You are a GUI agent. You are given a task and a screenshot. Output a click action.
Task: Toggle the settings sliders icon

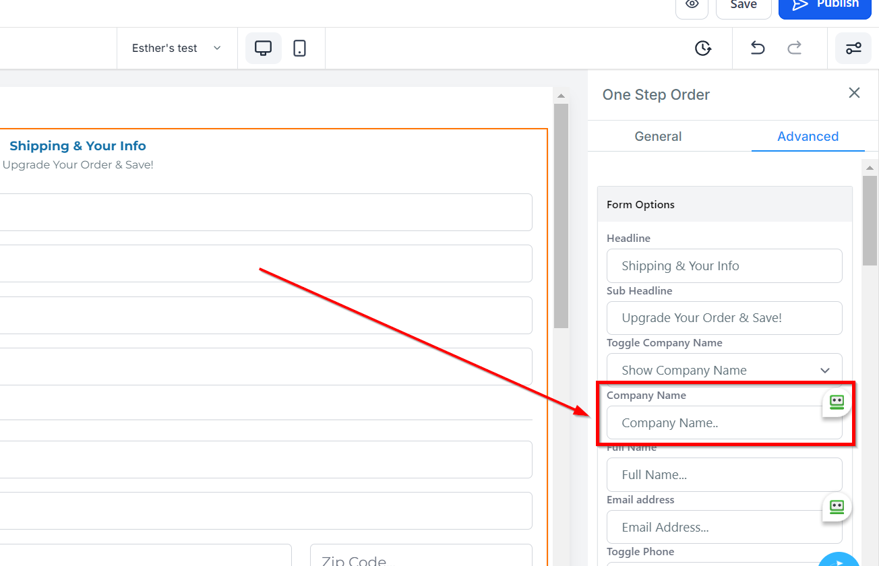pos(853,49)
